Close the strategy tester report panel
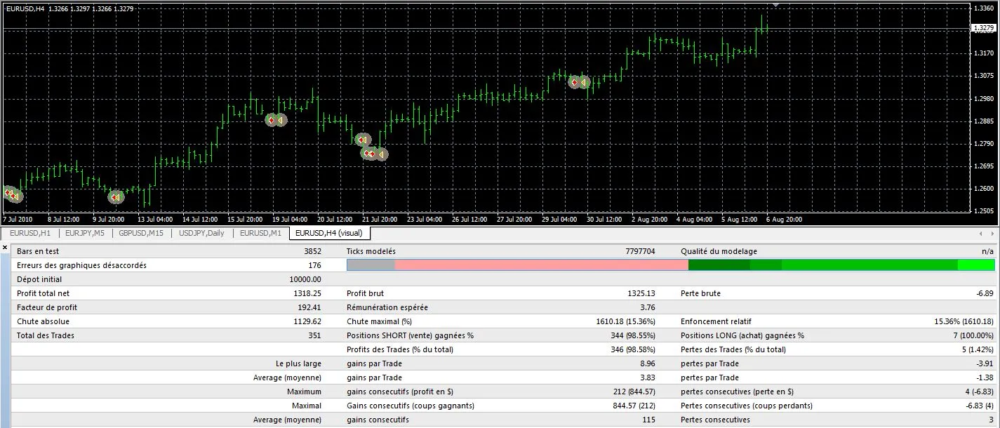This screenshot has height=428, width=1000. coord(5,248)
